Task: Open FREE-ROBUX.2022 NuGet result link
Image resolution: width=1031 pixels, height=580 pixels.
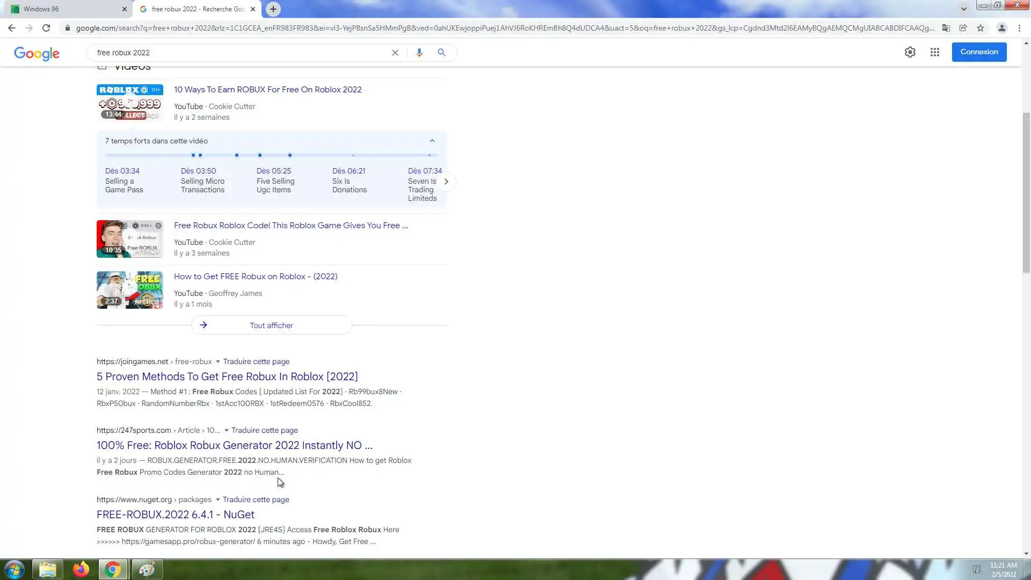Action: (x=176, y=514)
